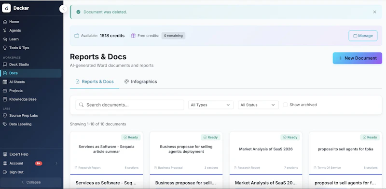Click the 0 remaining badge

(x=173, y=36)
